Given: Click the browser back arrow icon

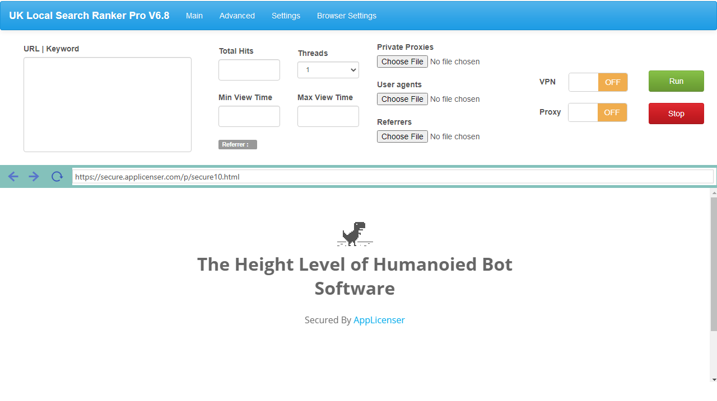Looking at the screenshot, I should point(13,177).
